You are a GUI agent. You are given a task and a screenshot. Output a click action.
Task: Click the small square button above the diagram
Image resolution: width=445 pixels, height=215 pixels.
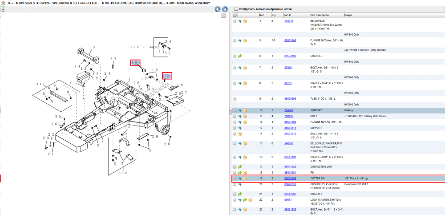(x=224, y=15)
